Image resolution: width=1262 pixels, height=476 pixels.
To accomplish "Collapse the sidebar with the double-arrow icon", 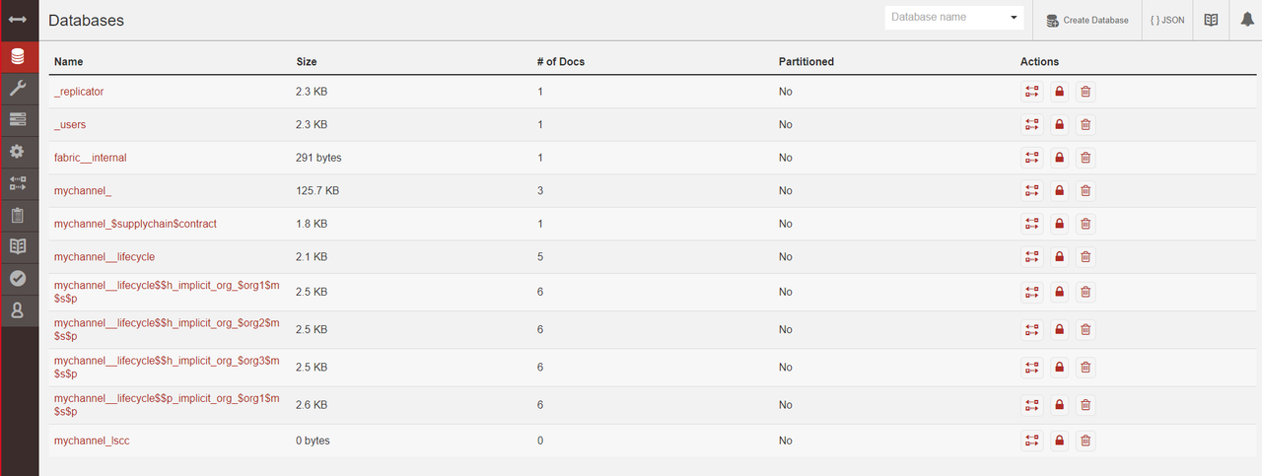I will (18, 20).
